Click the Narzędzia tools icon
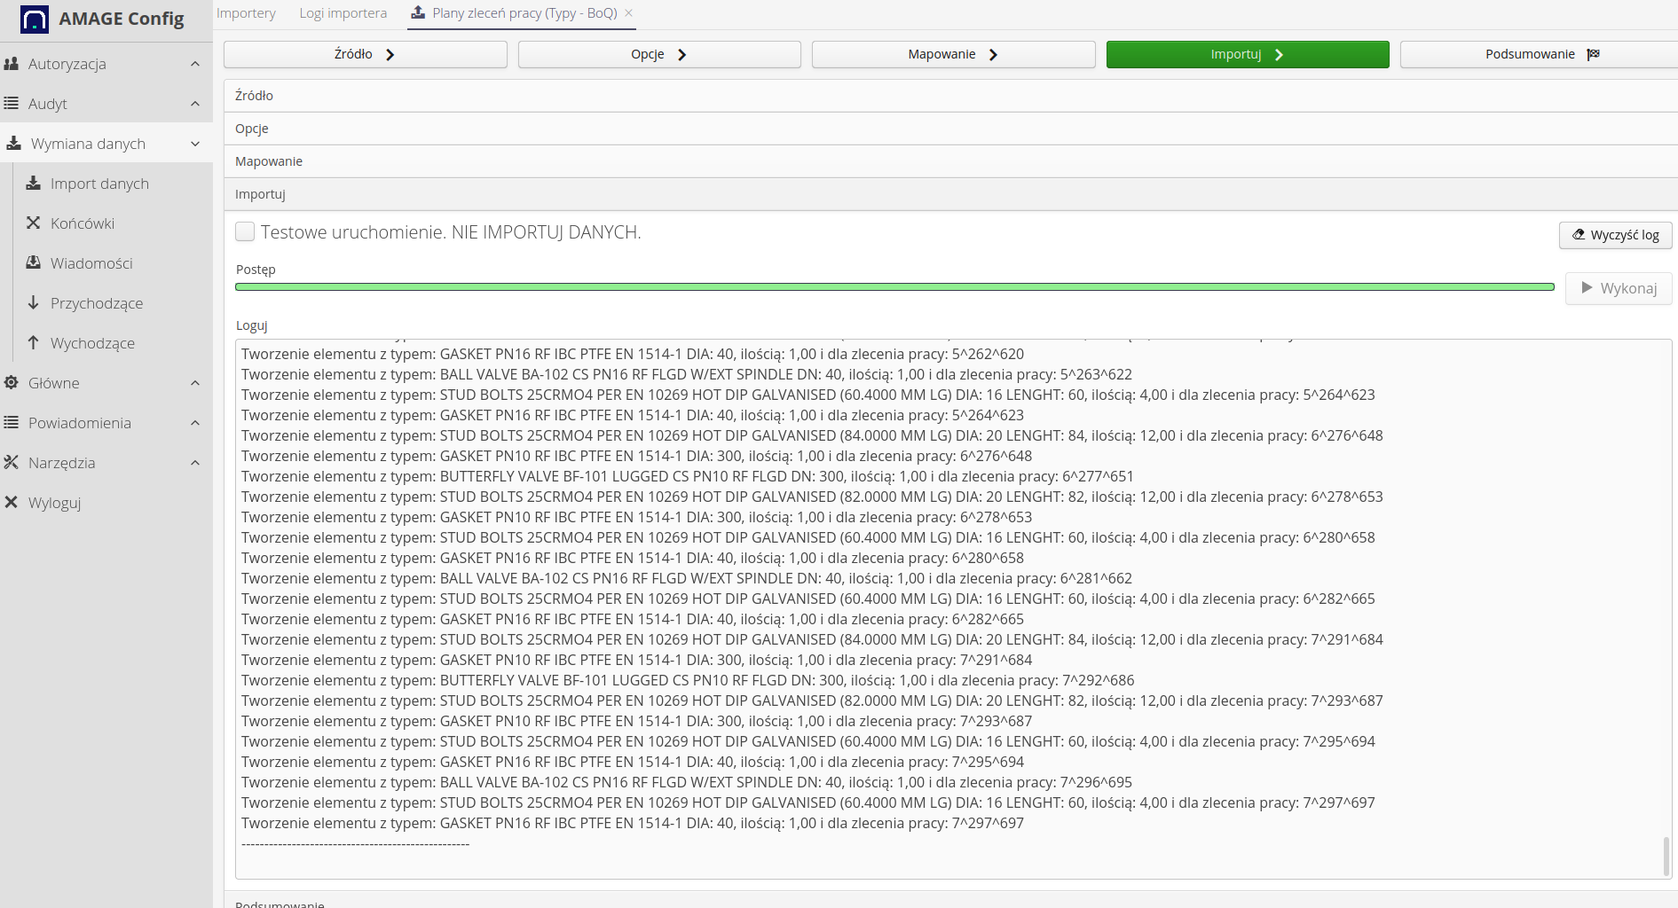Screen dimensions: 1678x908 click(12, 463)
